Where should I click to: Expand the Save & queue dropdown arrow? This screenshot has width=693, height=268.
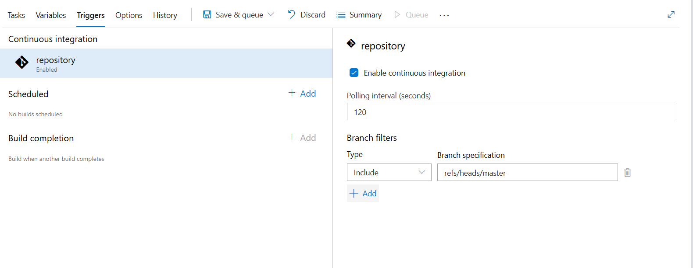[271, 14]
